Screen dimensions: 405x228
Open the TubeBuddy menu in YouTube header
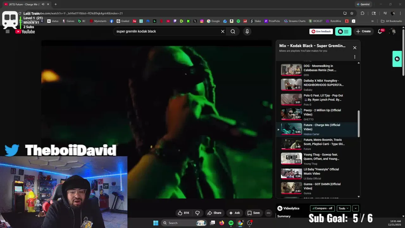pos(343,31)
